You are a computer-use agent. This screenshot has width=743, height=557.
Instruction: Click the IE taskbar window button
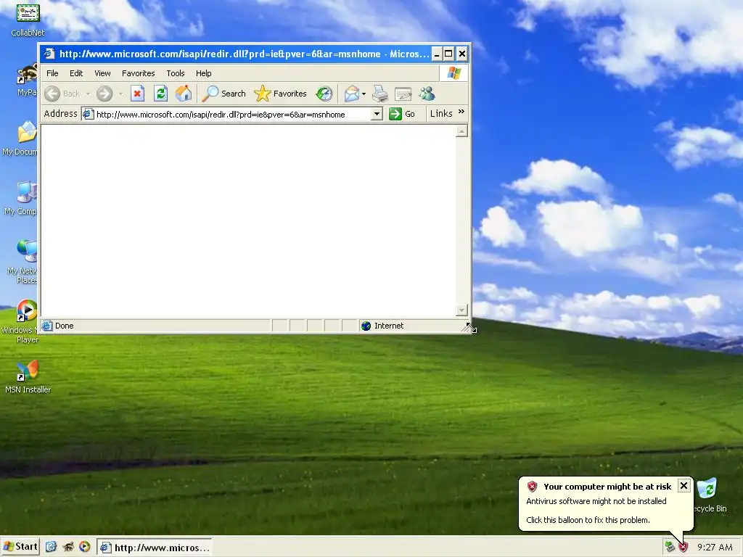[155, 548]
